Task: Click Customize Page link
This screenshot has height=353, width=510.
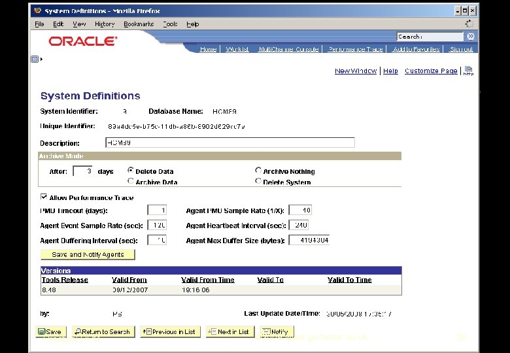Action: coord(431,71)
